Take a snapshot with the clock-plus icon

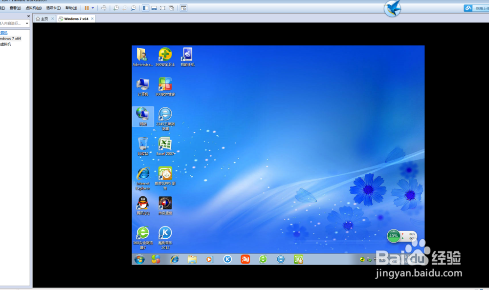coord(116,8)
